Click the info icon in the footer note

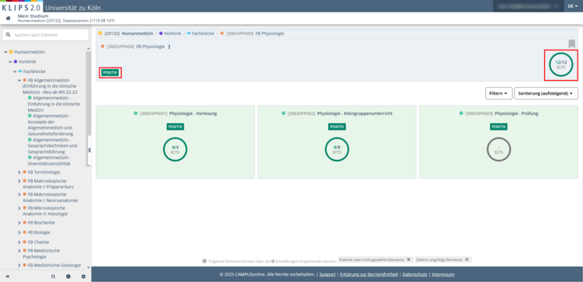tap(204, 261)
